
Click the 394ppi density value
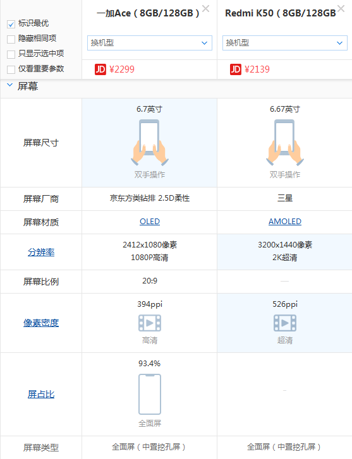[150, 304]
